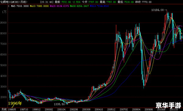Click the 200002 date axis label

[49, 109]
